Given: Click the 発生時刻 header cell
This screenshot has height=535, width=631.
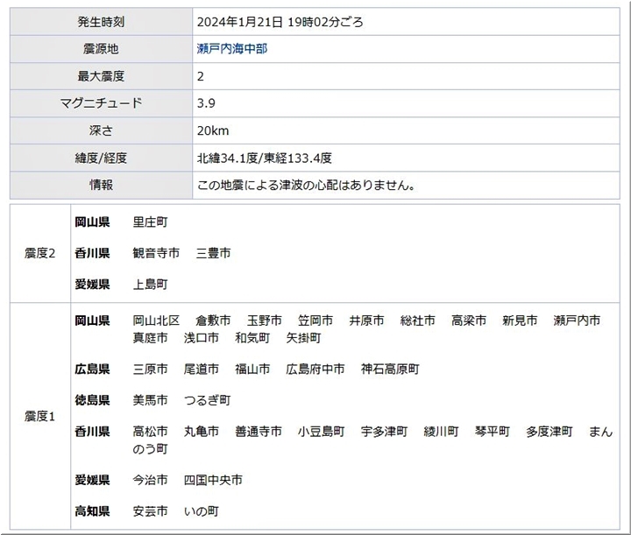Looking at the screenshot, I should coord(101,22).
